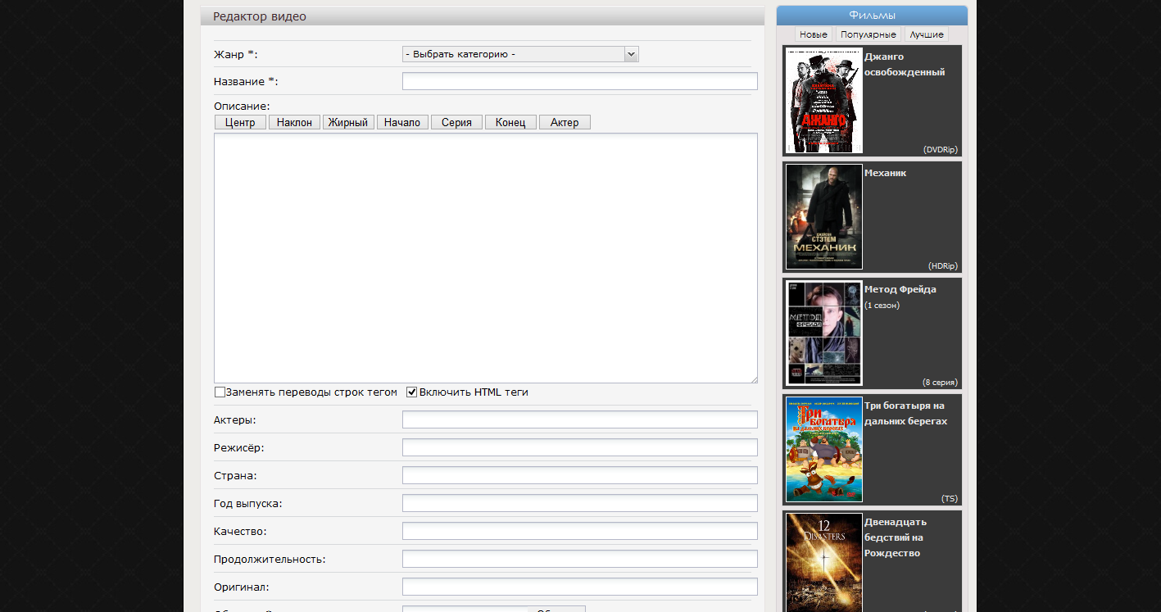Enable replacing line breaks with tag checkbox
The image size is (1161, 612).
coord(220,392)
